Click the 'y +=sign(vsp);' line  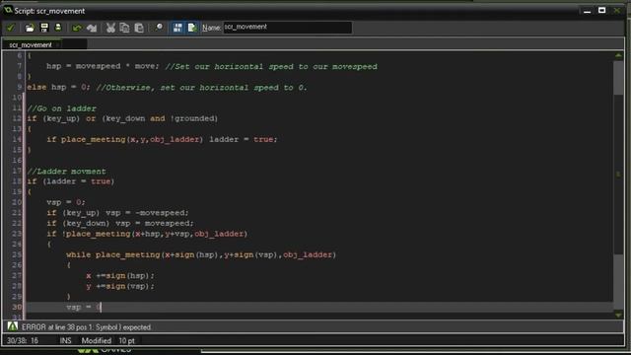tap(120, 286)
